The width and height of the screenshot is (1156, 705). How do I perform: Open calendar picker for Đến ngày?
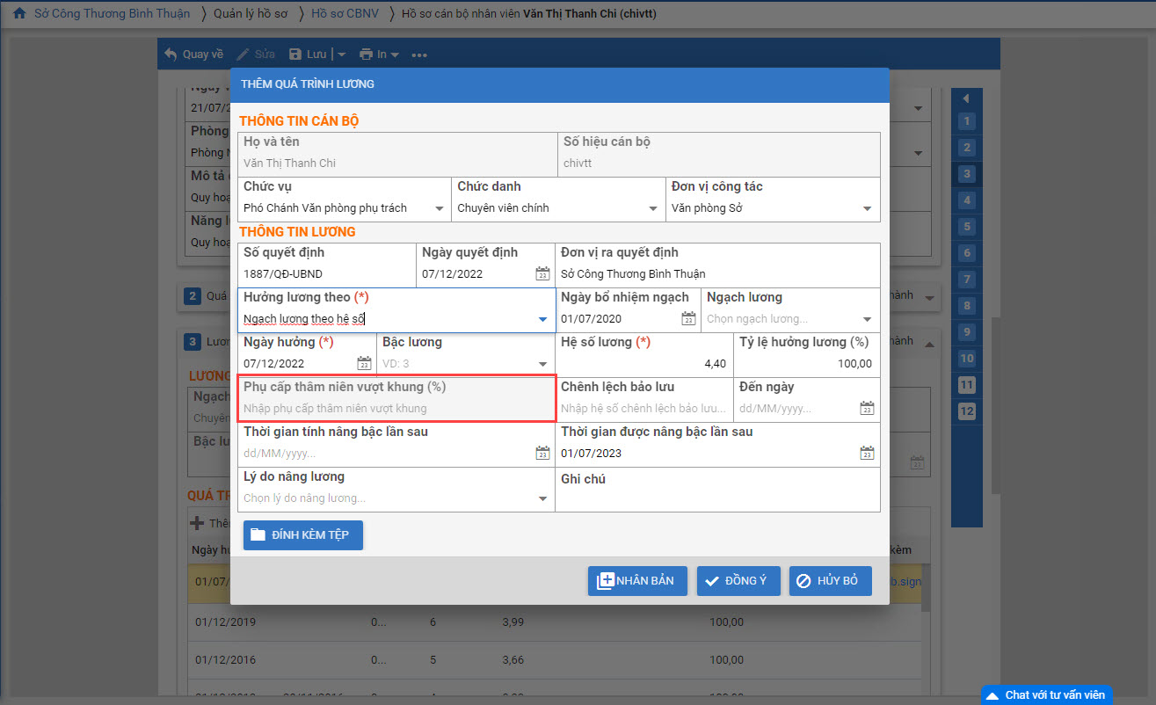coord(867,409)
